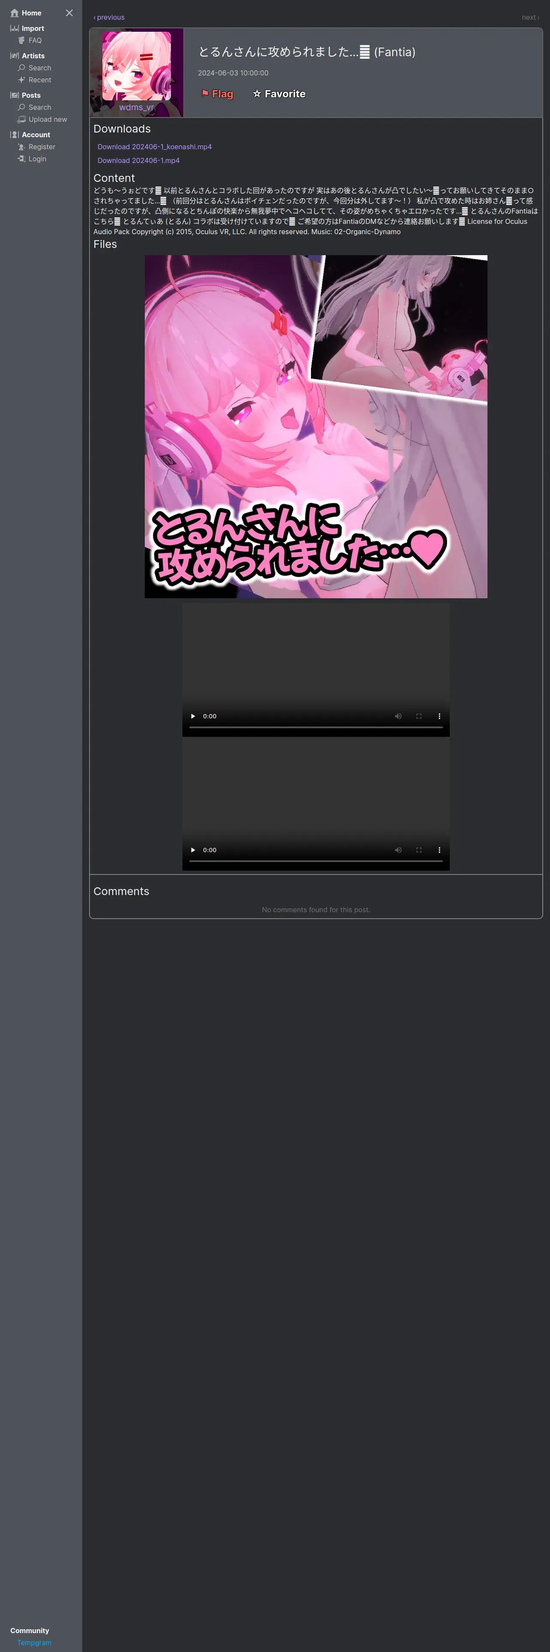
Task: Open the Tempgram community link
Action: coord(34,1643)
